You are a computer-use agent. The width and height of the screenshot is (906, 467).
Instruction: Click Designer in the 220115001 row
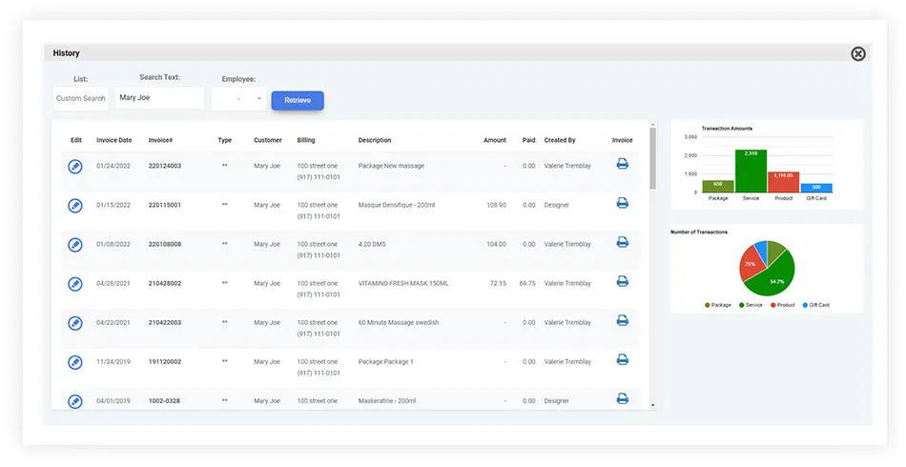point(556,205)
